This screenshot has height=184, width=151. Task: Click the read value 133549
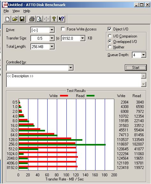pyautogui.click(x=138, y=140)
